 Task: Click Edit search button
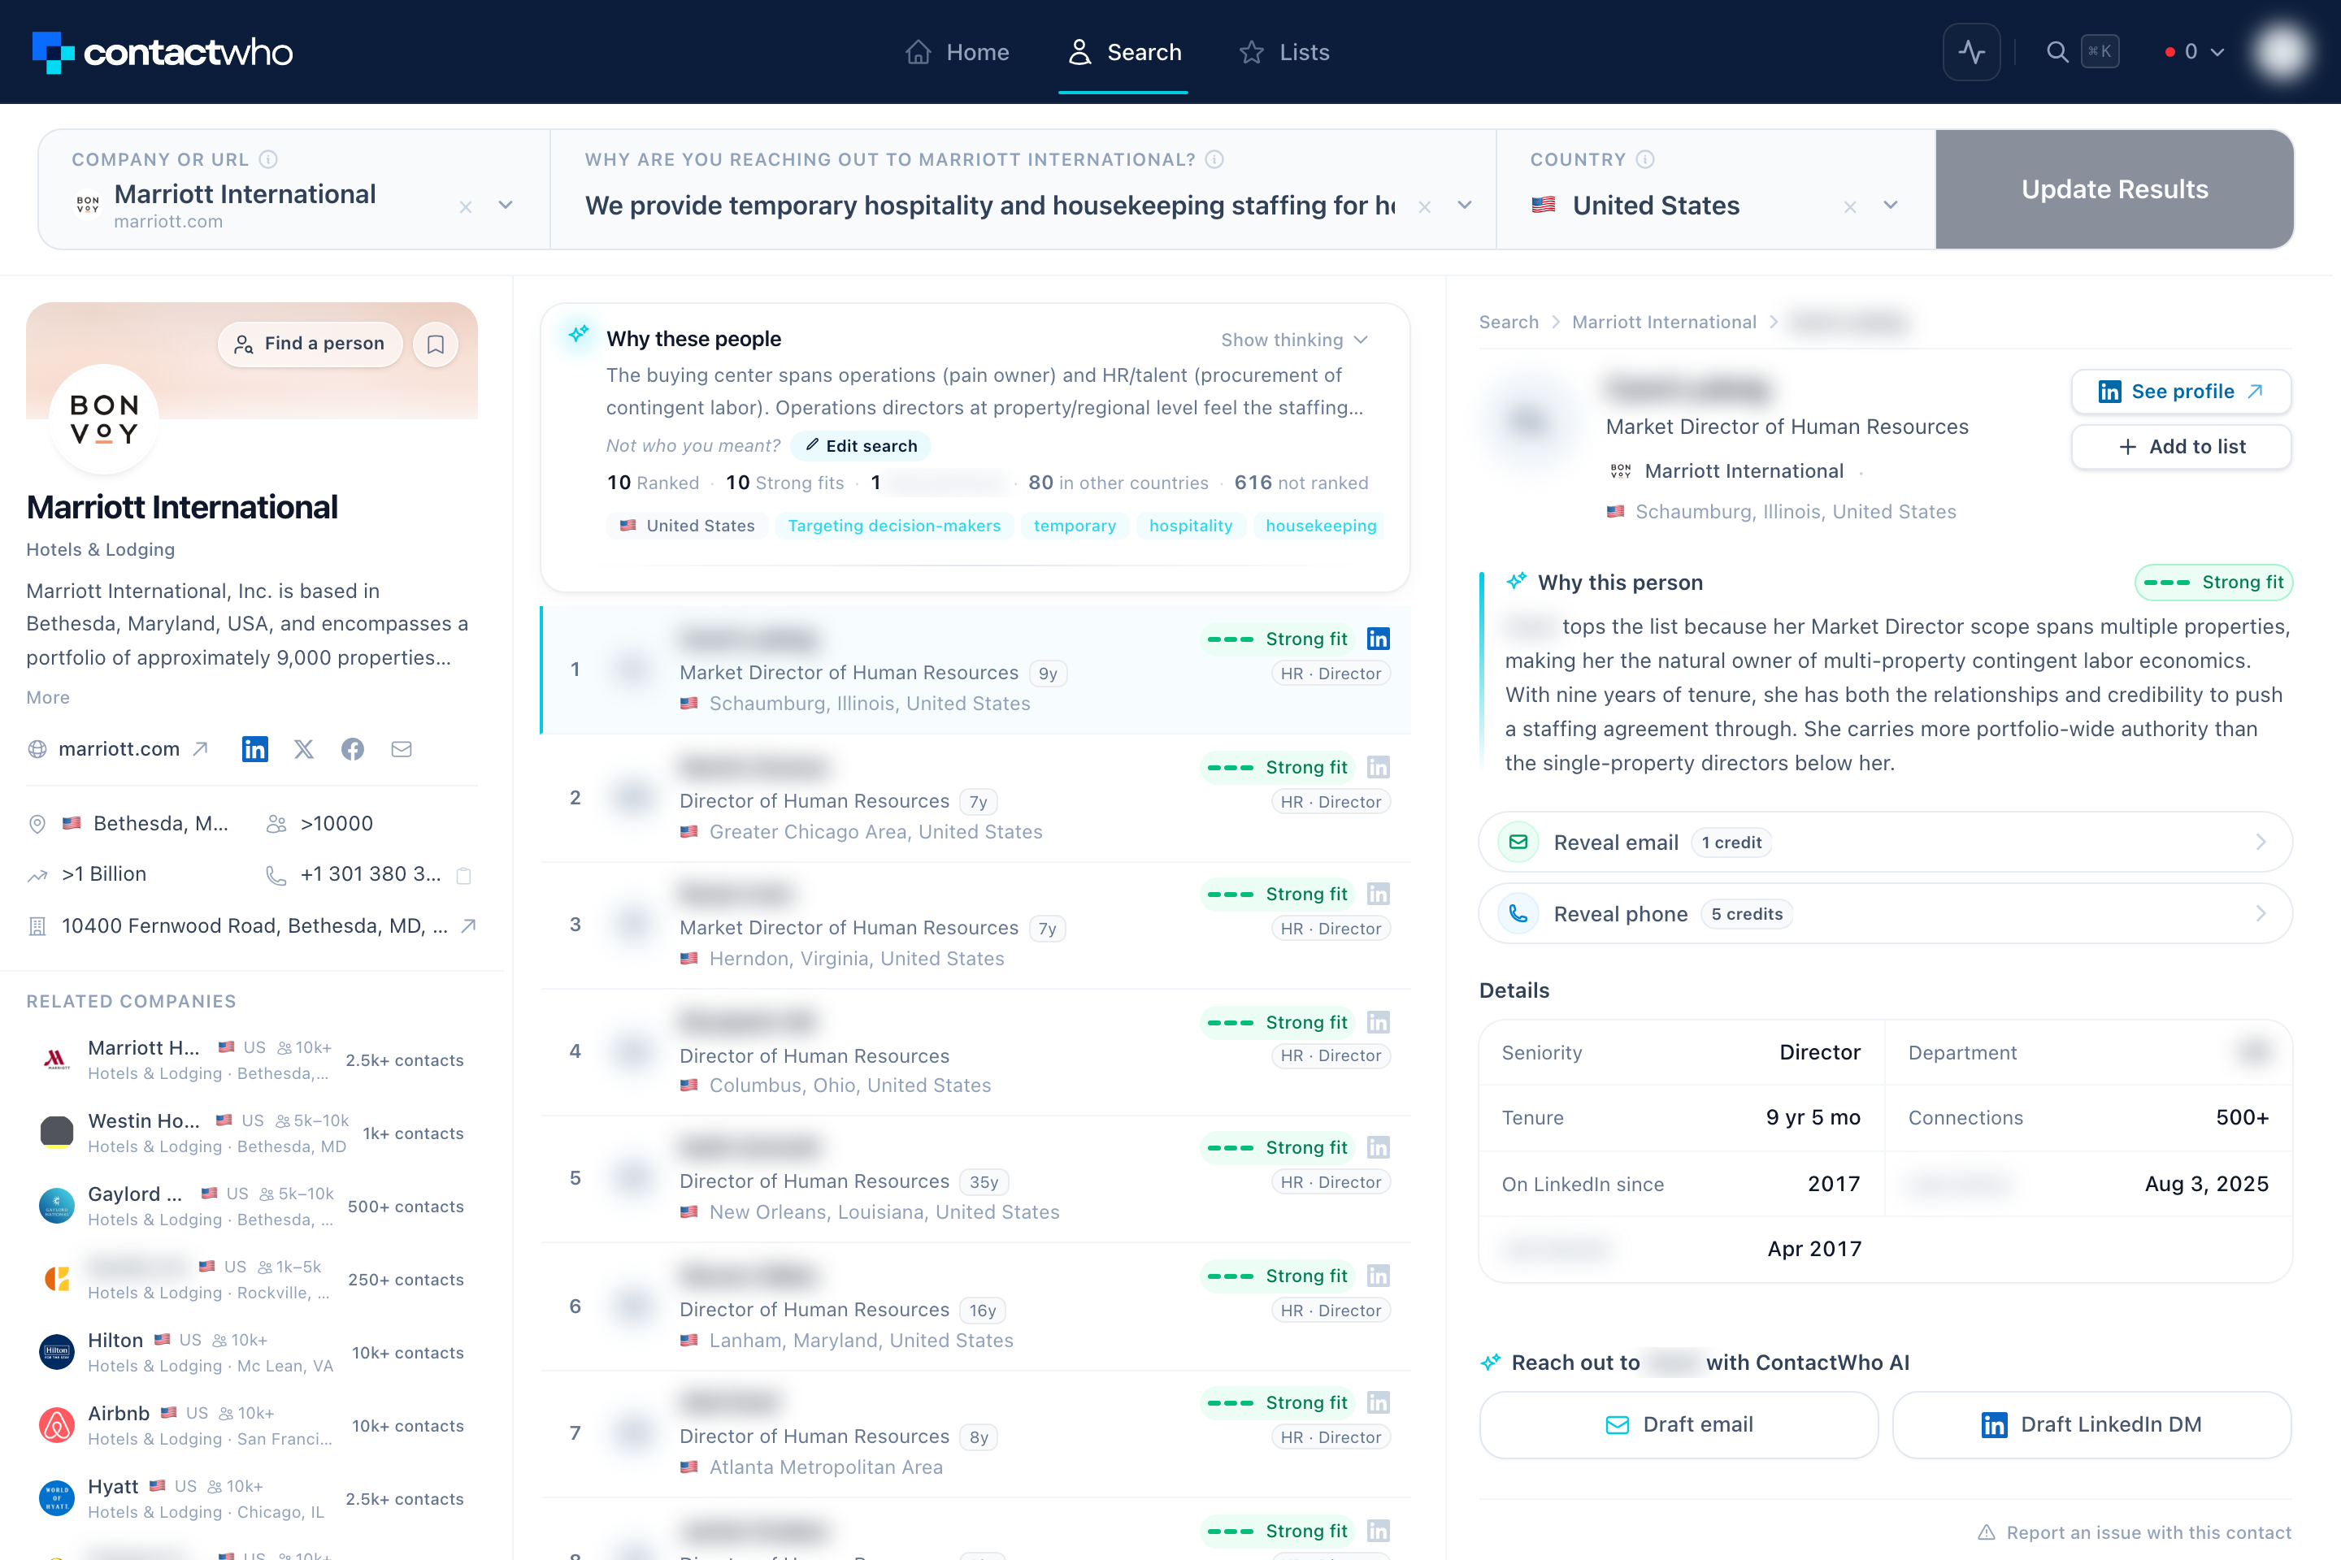pyautogui.click(x=861, y=446)
